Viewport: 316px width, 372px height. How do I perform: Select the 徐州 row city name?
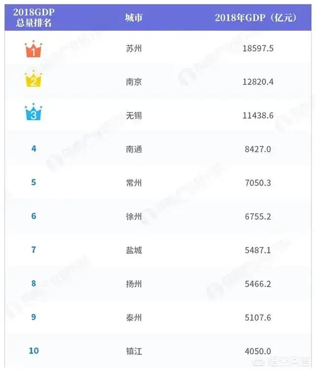tap(134, 216)
